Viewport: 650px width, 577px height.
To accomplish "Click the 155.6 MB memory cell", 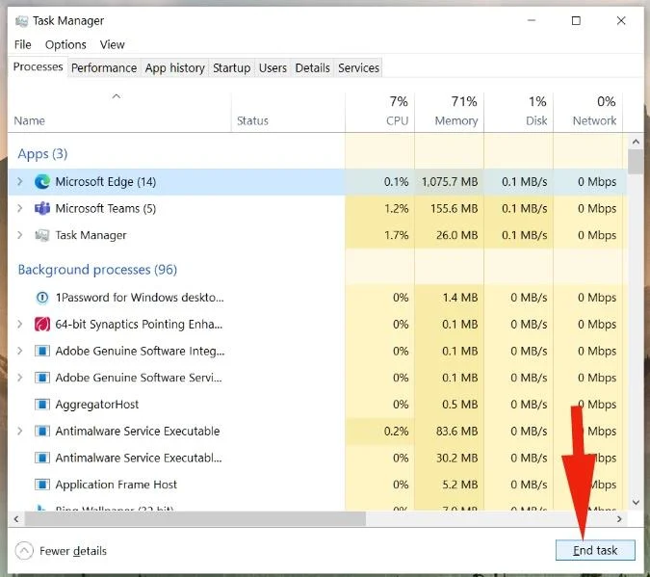I will coord(449,208).
